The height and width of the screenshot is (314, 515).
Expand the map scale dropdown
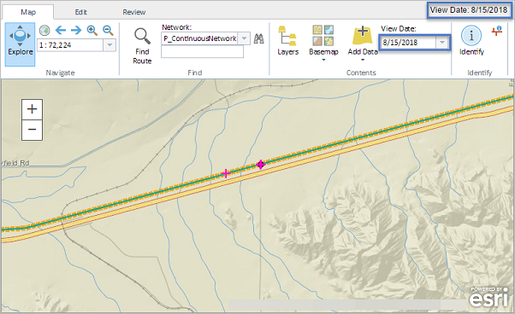110,45
